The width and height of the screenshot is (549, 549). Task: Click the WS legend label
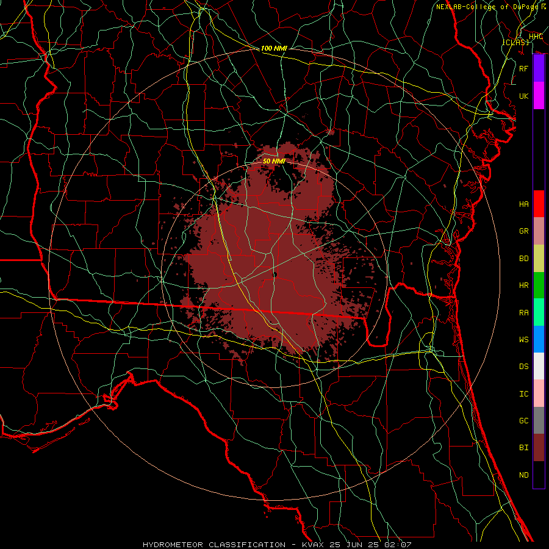tap(524, 340)
